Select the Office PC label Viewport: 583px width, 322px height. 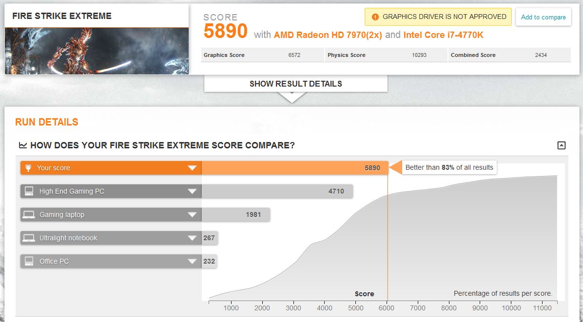point(54,262)
